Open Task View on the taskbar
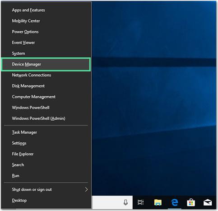Screen dimensions: 218x211 [x=140, y=202]
